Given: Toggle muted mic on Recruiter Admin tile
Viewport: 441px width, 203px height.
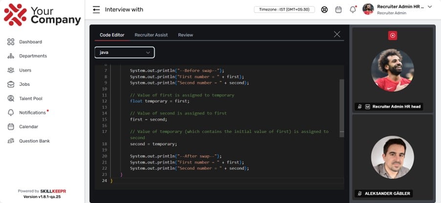Looking at the screenshot, I should [359, 106].
